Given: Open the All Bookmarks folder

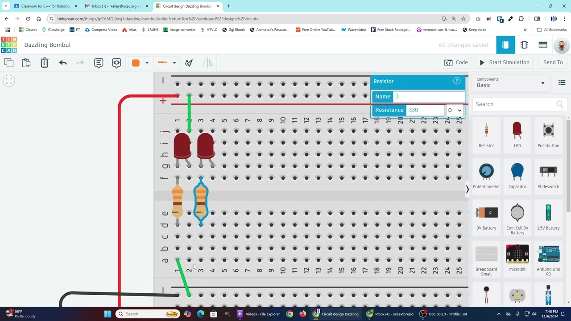Looking at the screenshot, I should [552, 30].
